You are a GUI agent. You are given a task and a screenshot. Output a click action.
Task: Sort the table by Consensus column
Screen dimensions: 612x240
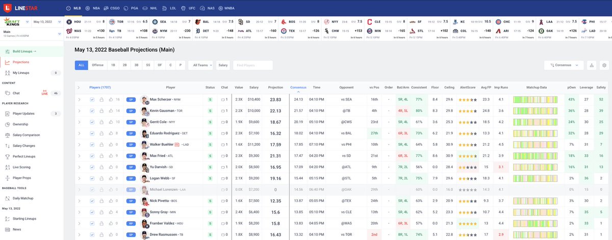[298, 87]
